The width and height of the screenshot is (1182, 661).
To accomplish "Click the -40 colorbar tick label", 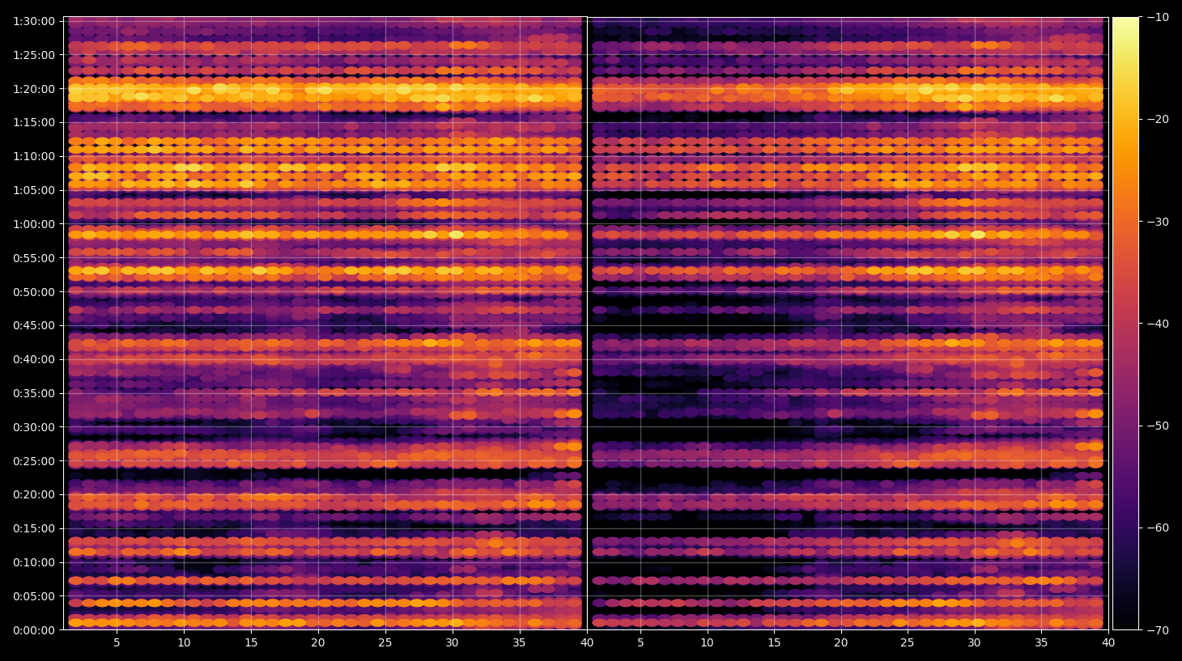I will (x=1159, y=324).
